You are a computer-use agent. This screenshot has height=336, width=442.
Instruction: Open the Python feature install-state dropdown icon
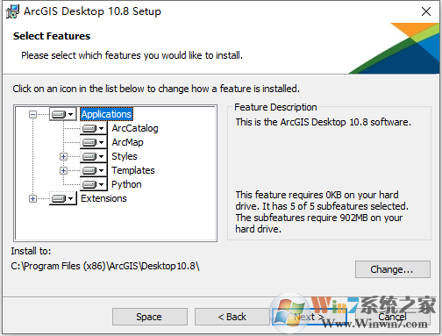93,184
